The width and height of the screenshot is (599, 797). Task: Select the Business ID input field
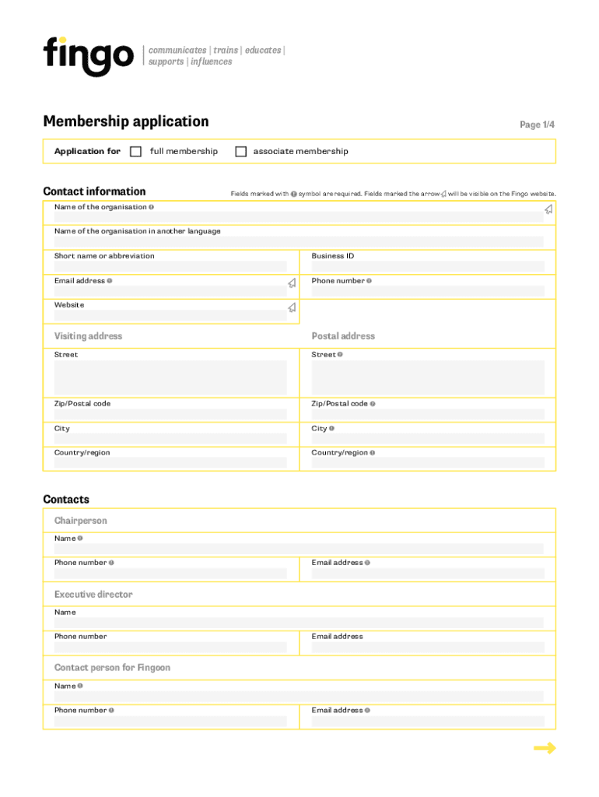(427, 266)
